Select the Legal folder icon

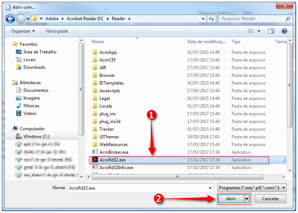[95, 98]
